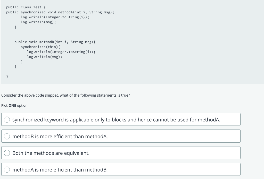The width and height of the screenshot is (264, 179).
Task: Select the radio button for 'synchronized keyword is applicable only to blocks'
Action: coord(7,119)
